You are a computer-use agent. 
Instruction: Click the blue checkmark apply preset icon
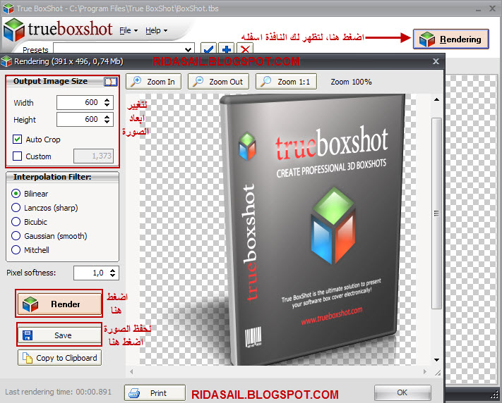point(208,49)
